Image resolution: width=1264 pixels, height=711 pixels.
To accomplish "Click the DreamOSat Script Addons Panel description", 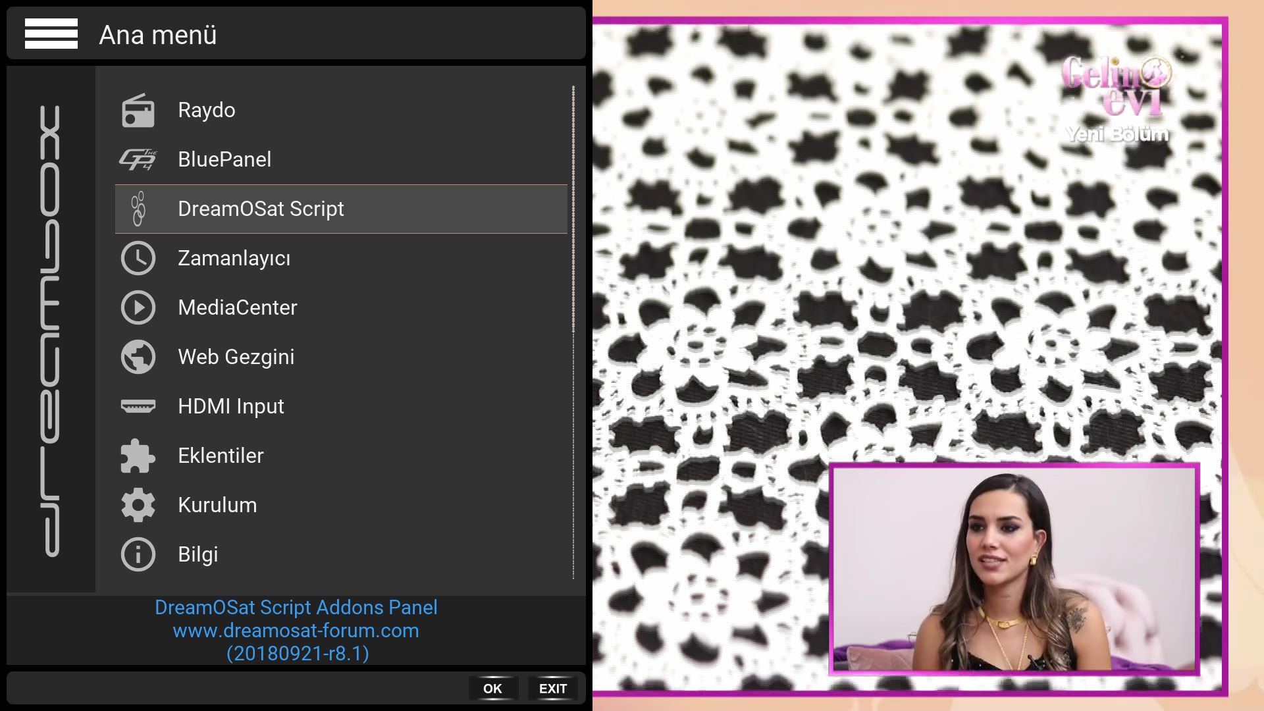I will pos(296,607).
